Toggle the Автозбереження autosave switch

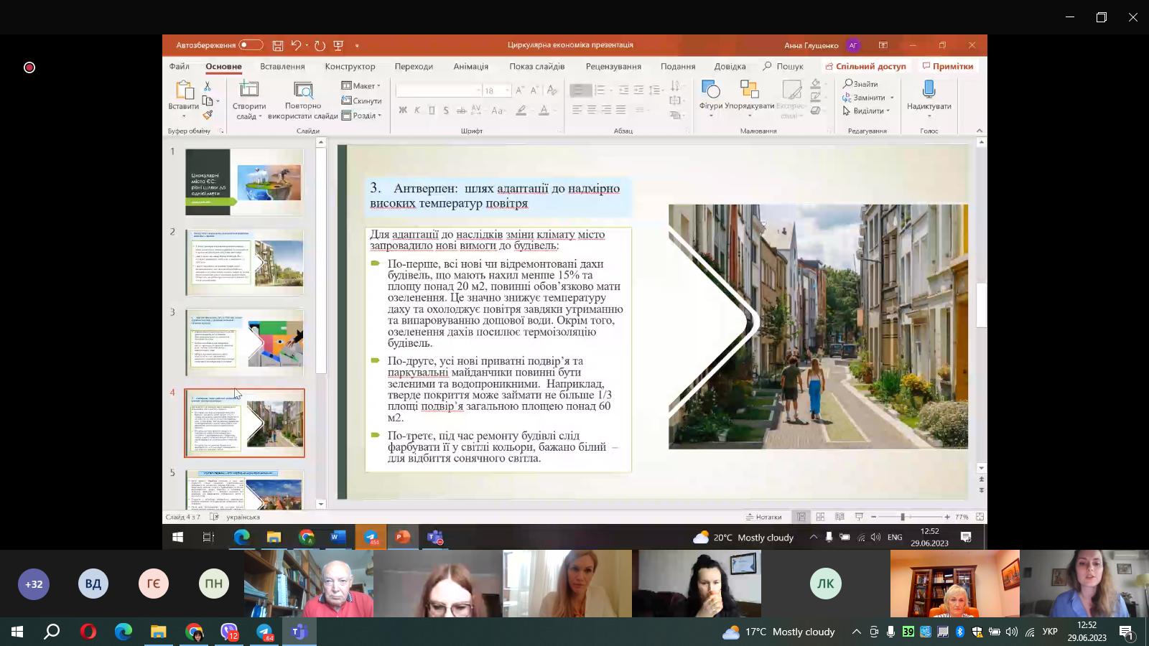(x=251, y=45)
